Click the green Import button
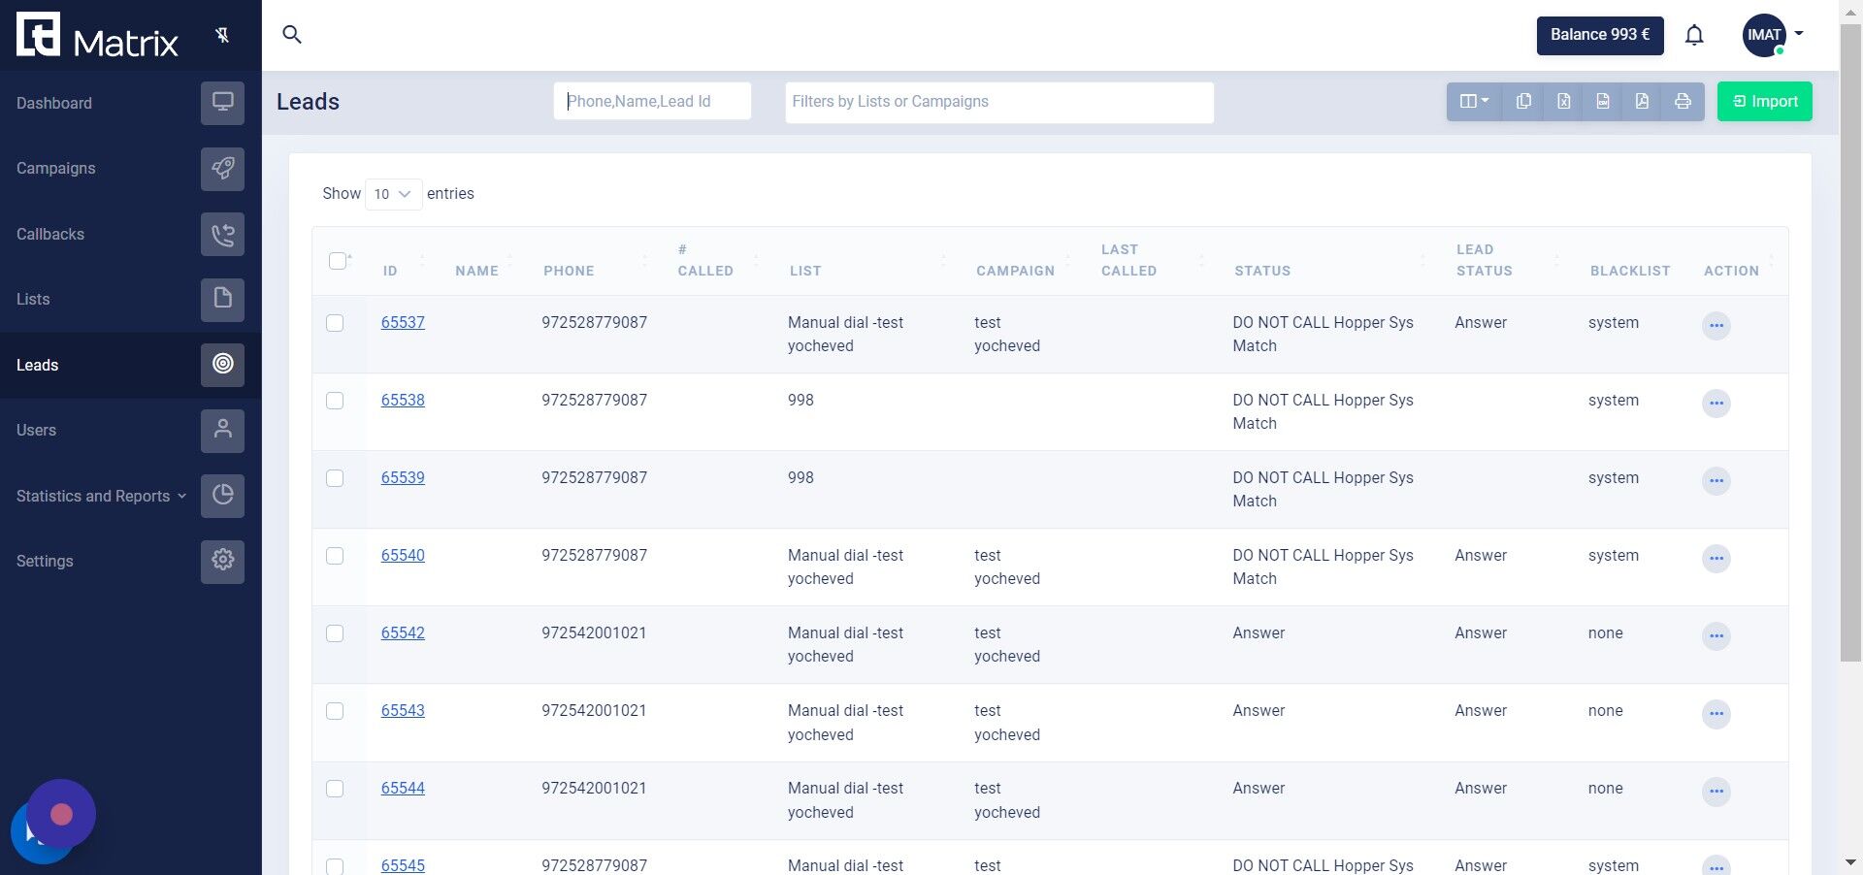This screenshot has height=875, width=1863. [x=1764, y=102]
